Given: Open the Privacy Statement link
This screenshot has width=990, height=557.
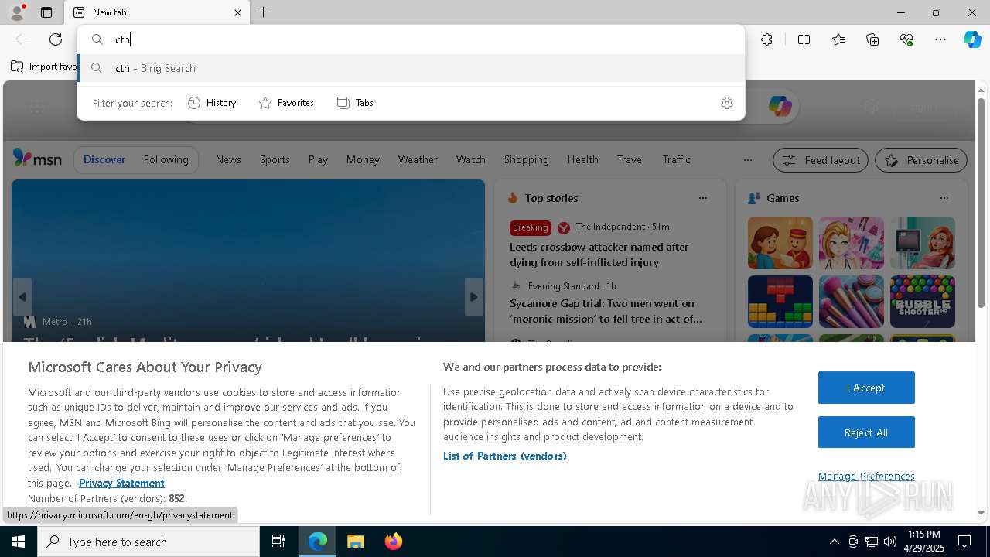Looking at the screenshot, I should tap(121, 483).
